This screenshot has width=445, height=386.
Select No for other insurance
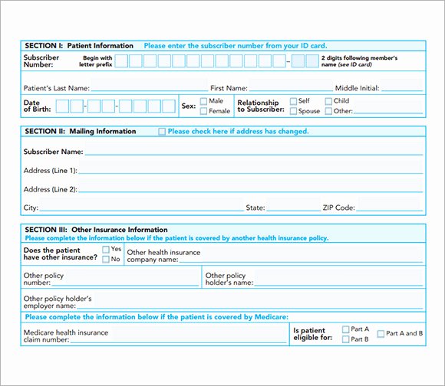106,259
